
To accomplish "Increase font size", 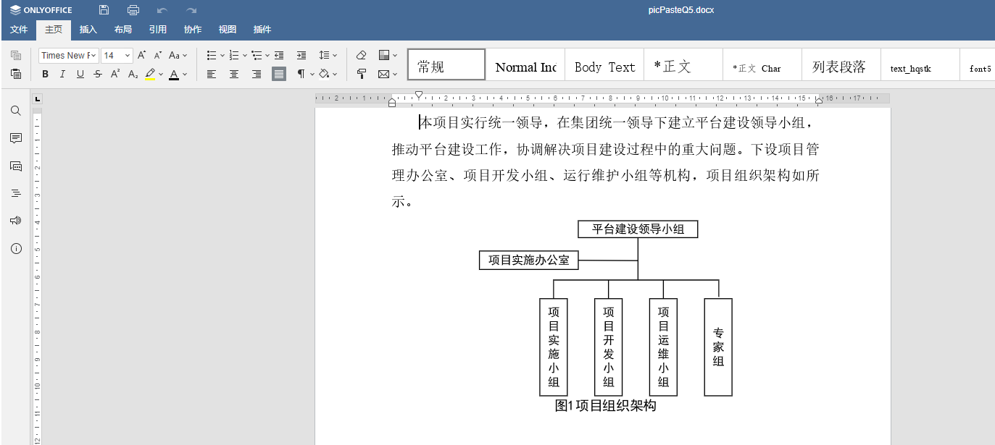I will click(142, 55).
